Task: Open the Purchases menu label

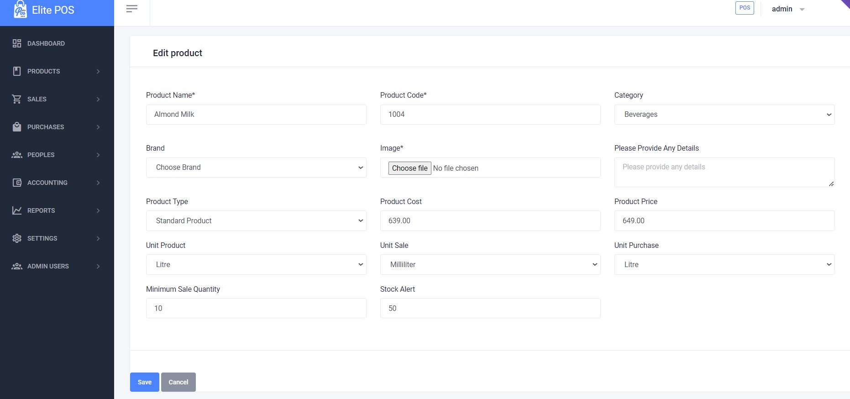Action: [x=46, y=127]
